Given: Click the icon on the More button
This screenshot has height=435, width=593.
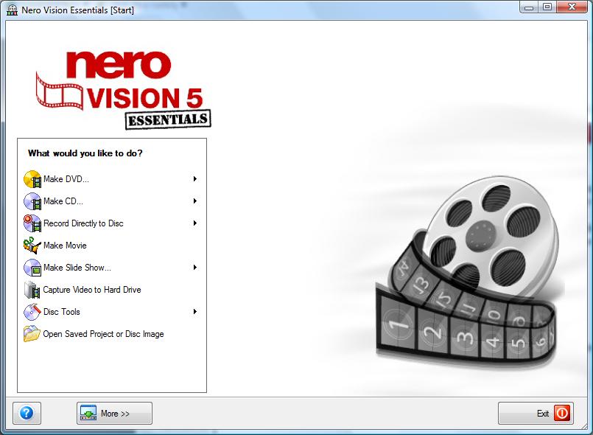Looking at the screenshot, I should click(88, 413).
